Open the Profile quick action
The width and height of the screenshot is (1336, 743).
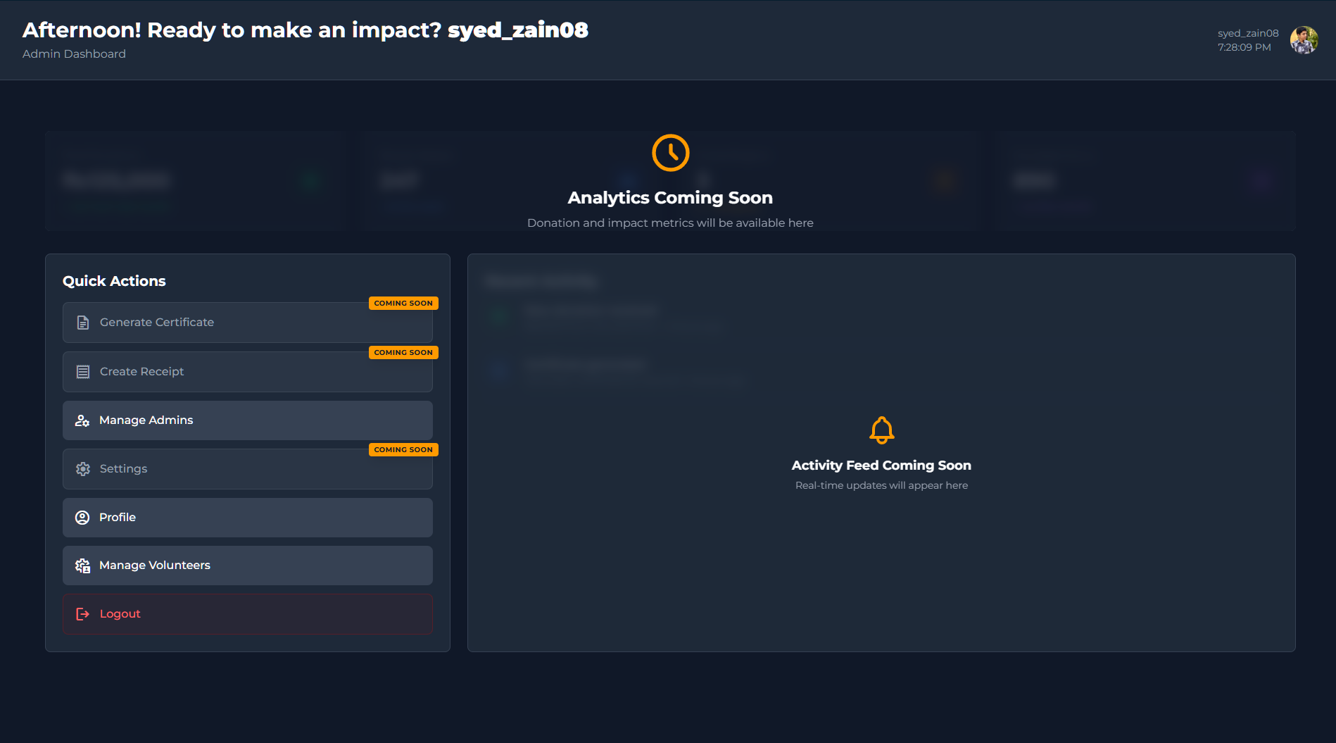247,518
